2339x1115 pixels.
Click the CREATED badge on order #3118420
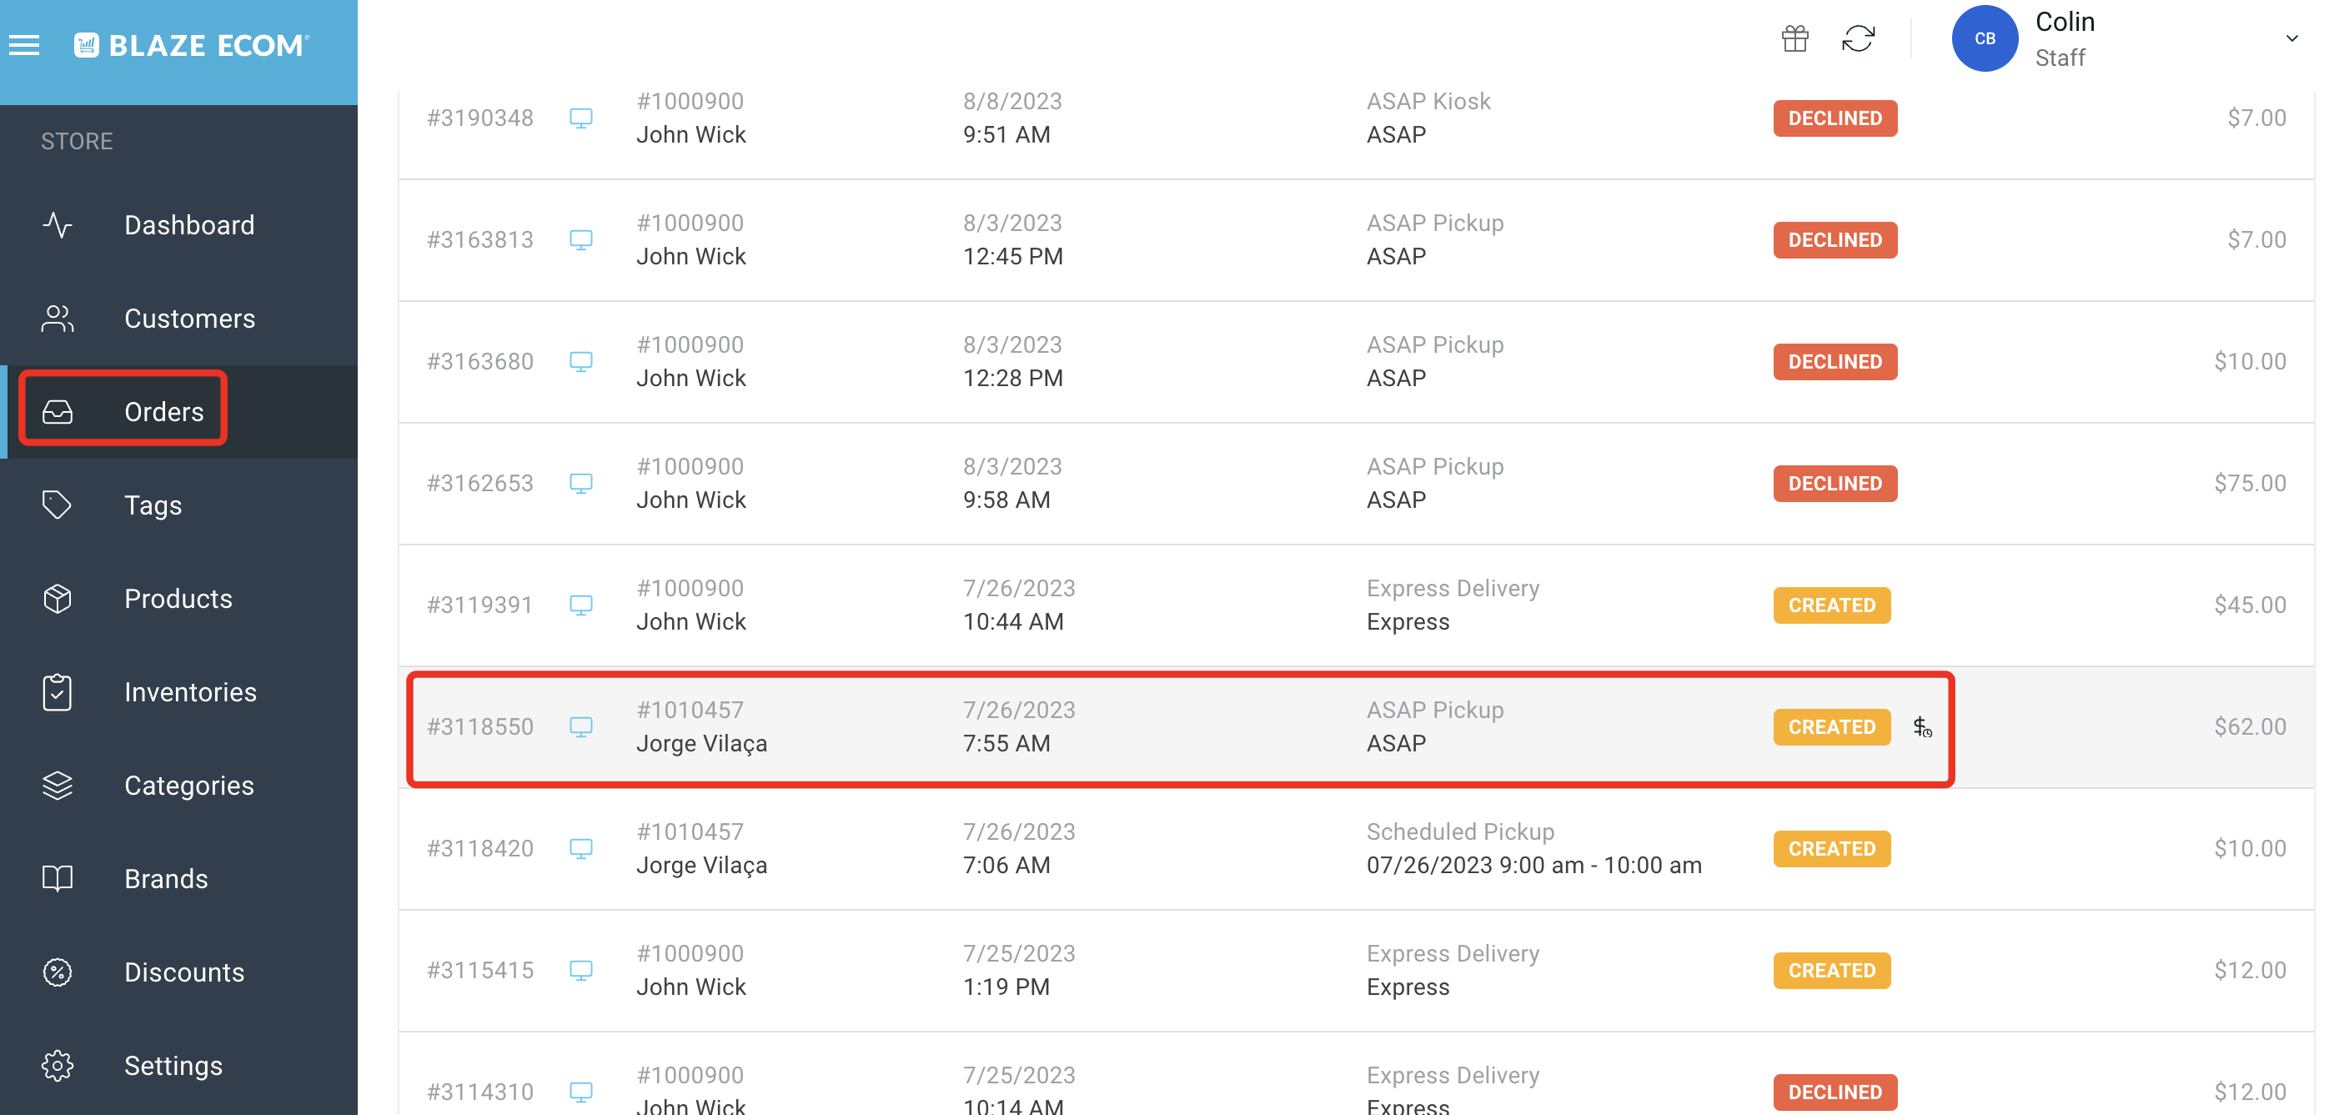click(x=1831, y=848)
